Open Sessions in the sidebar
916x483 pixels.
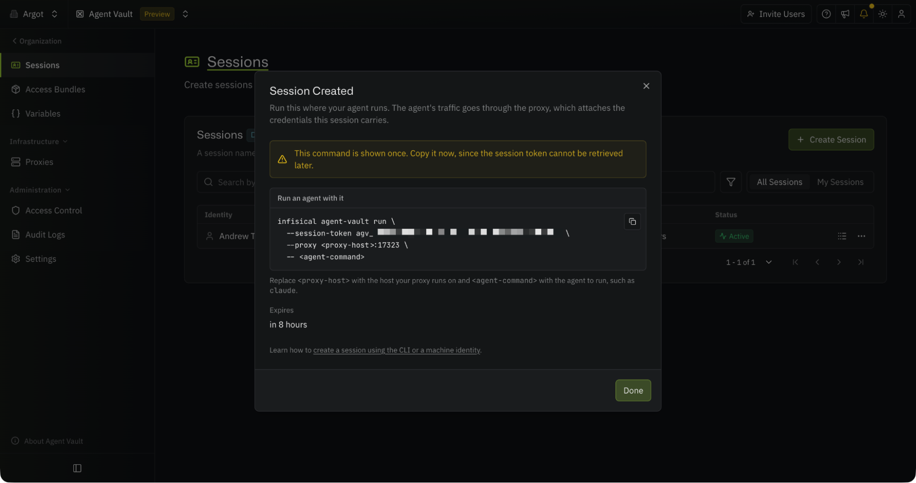tap(77, 65)
